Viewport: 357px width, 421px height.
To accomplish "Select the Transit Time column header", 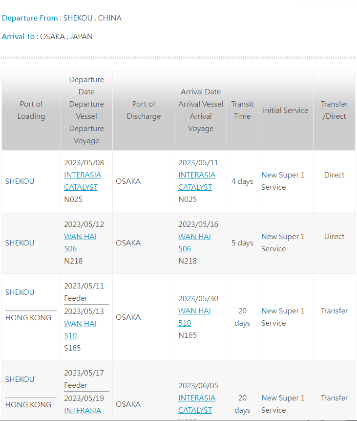I will 242,110.
